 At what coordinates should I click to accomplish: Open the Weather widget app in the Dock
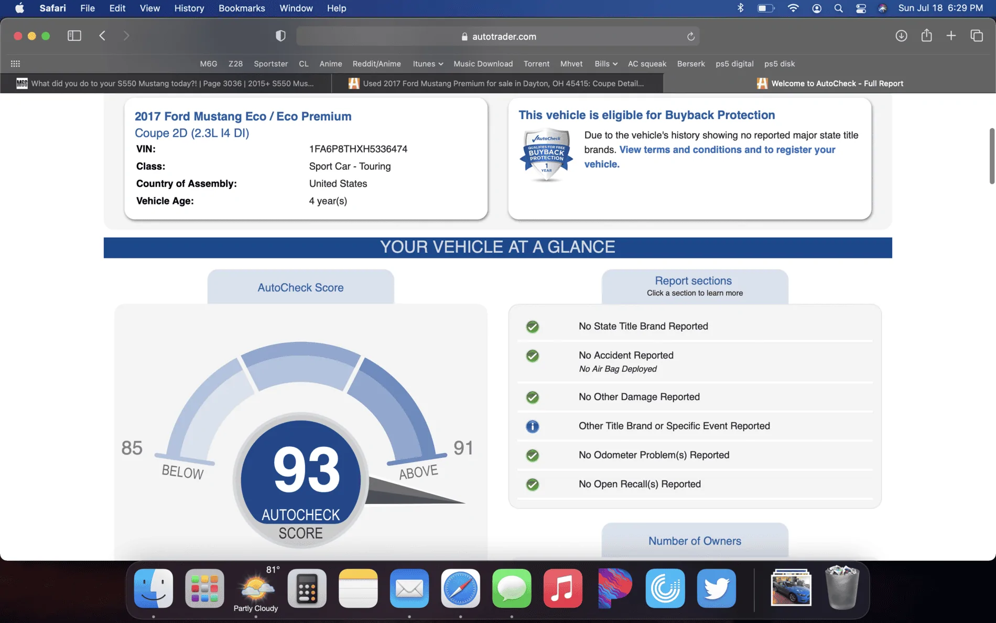point(256,588)
